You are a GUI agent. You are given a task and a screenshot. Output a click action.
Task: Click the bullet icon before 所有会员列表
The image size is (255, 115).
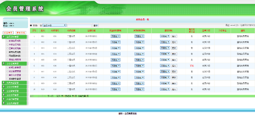(7, 52)
